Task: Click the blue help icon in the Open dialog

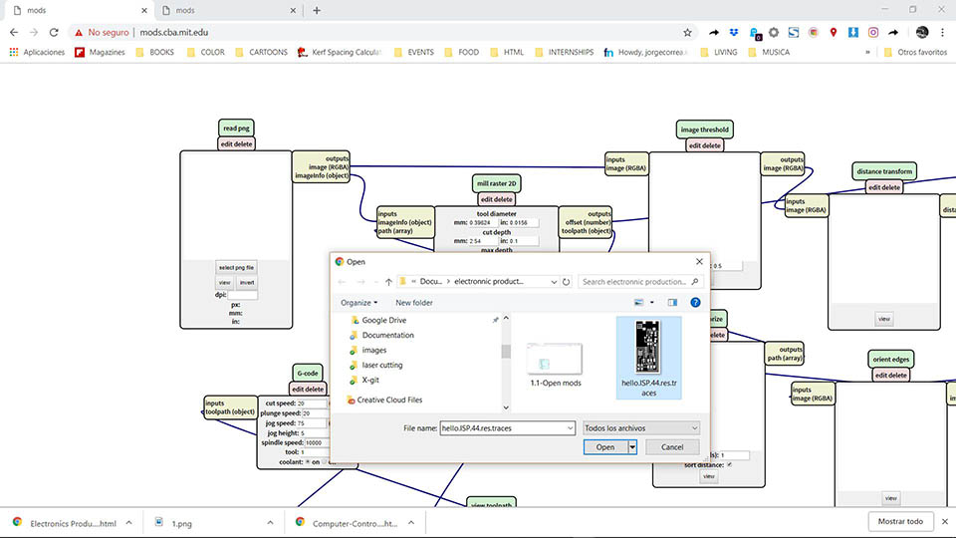Action: (695, 302)
